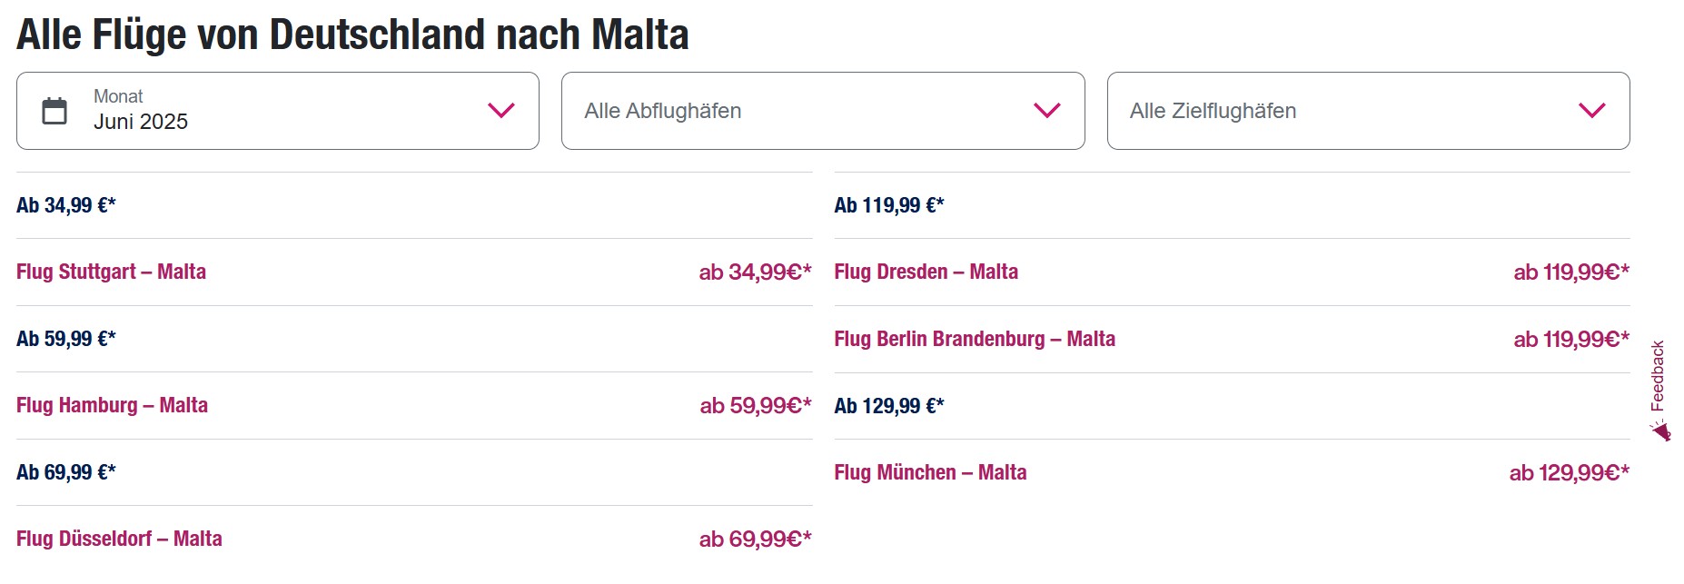Click the ab 119,99€ Berlin Brandenburg price
Image resolution: width=1684 pixels, height=584 pixels.
coord(1571,340)
